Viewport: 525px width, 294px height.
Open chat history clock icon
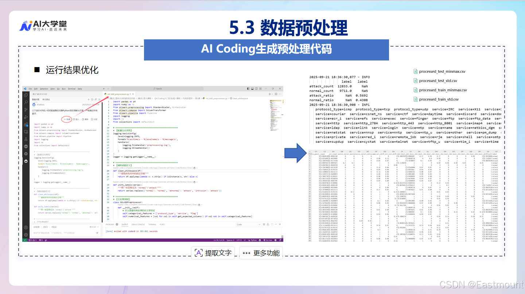[x=92, y=99]
